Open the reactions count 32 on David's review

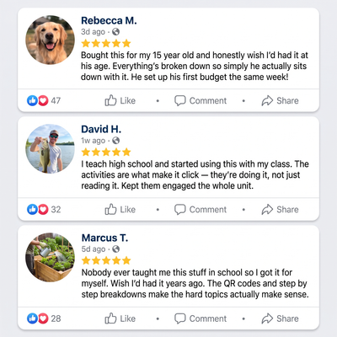pos(56,210)
